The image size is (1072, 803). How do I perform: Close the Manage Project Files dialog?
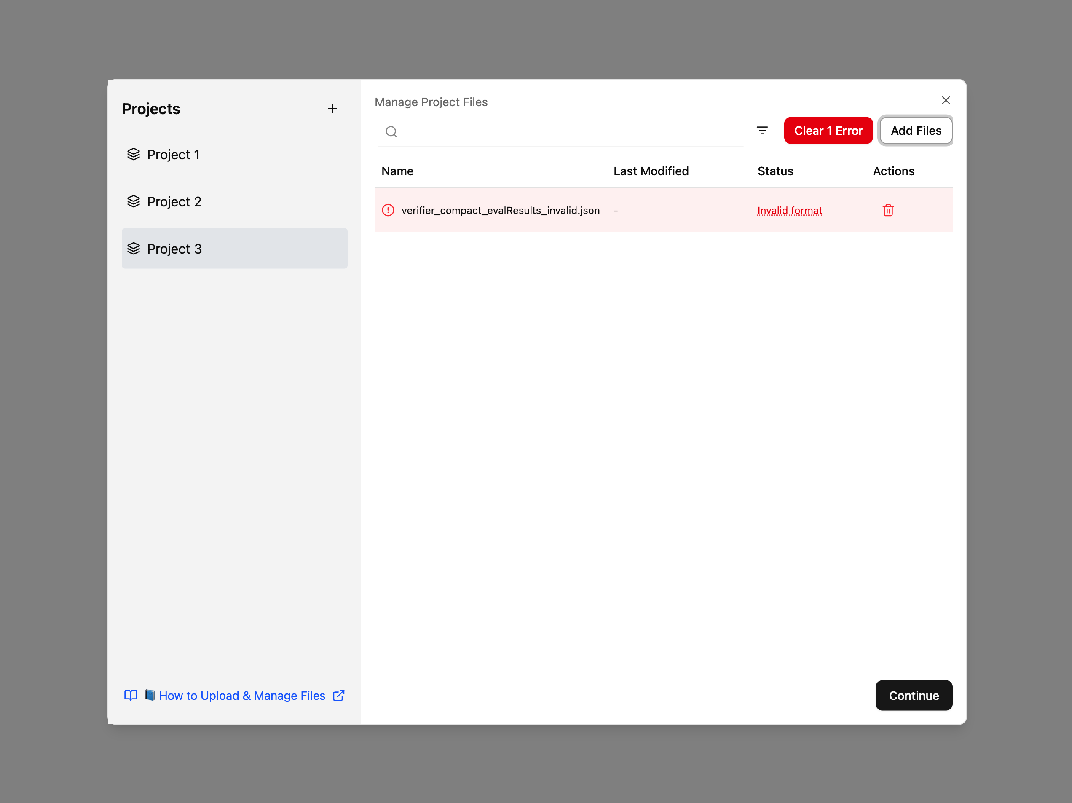(x=946, y=100)
